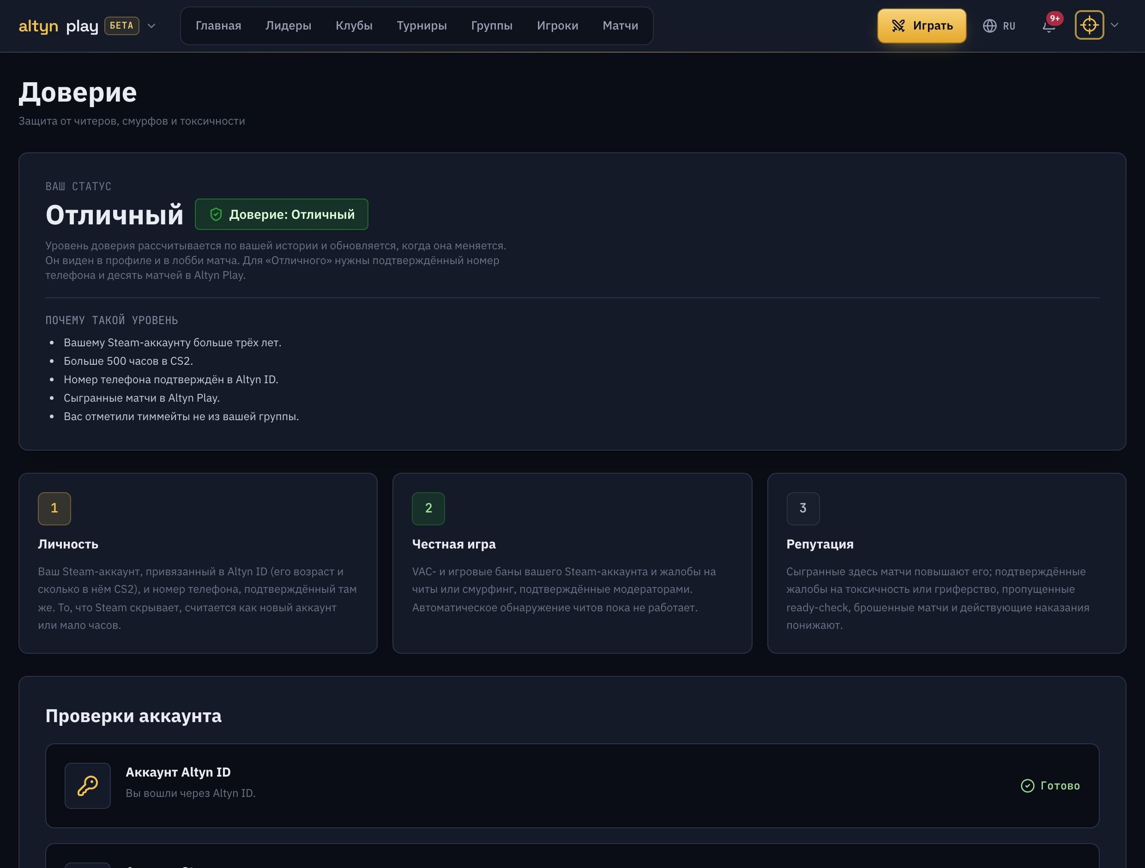
Task: Click the Проверки аккаунта section heading
Action: click(133, 716)
